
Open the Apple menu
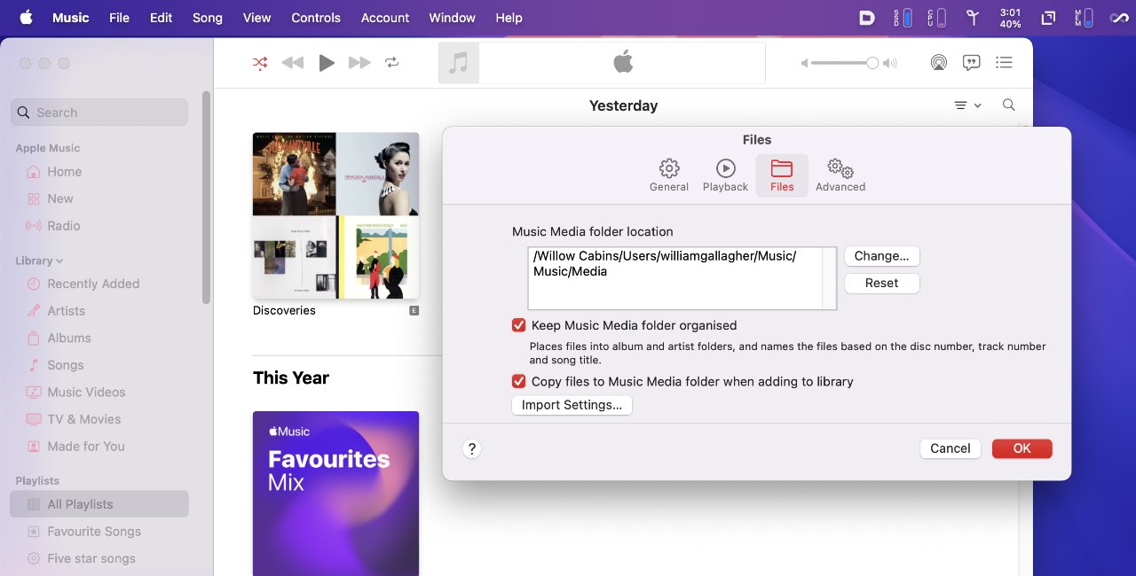pos(26,18)
